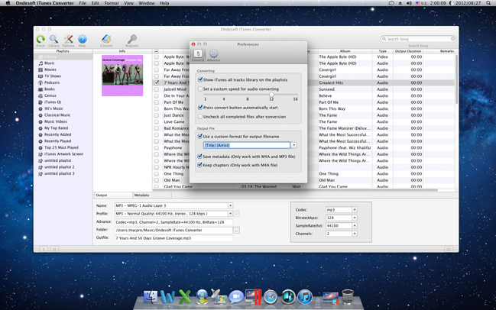
Task: Toggle Press convert button automatically start
Action: pos(200,108)
